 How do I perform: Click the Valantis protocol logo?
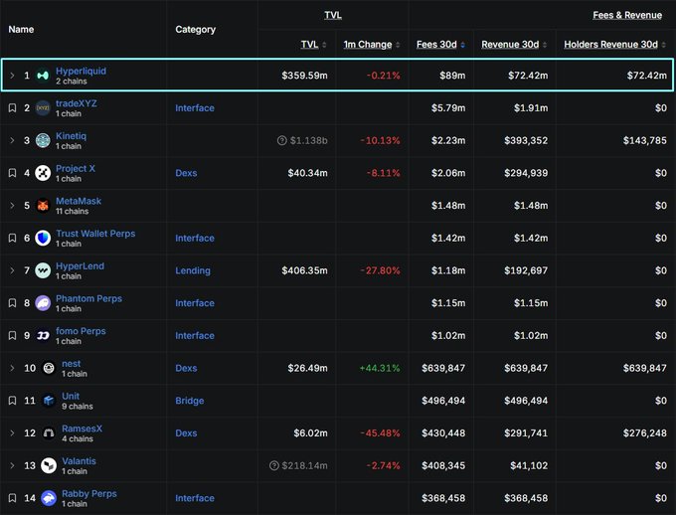49,465
